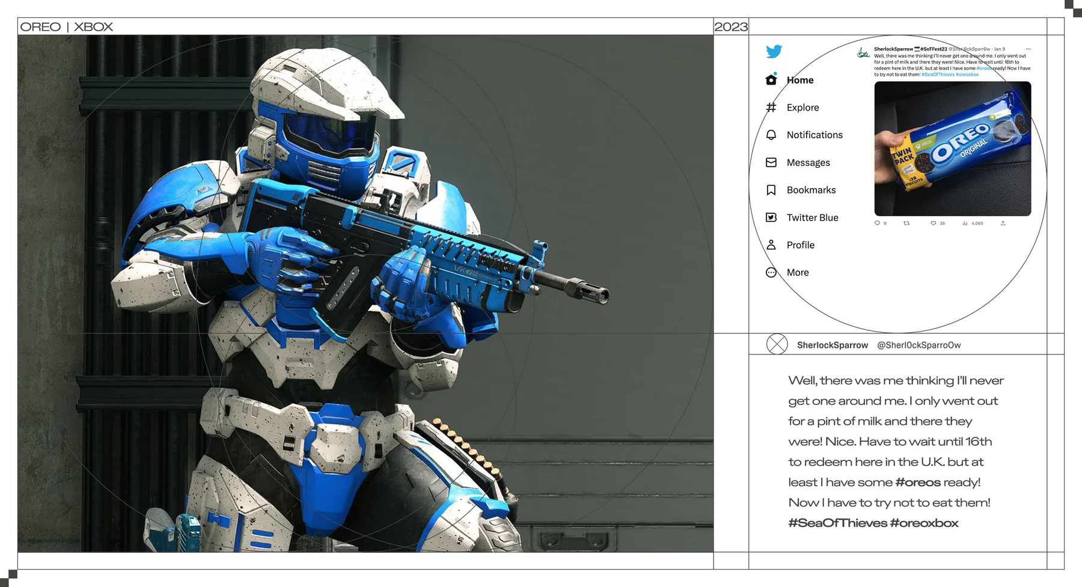Select the More menu label
The height and width of the screenshot is (587, 1082).
click(798, 272)
